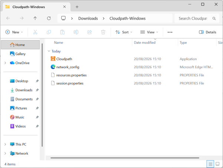Image resolution: width=223 pixels, height=168 pixels.
Task: Select the resources.properties file icon
Action: pos(53,75)
